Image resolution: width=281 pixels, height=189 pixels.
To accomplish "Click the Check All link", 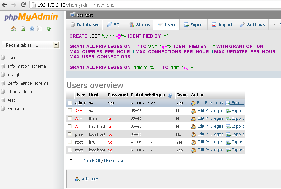I will pyautogui.click(x=91, y=161).
